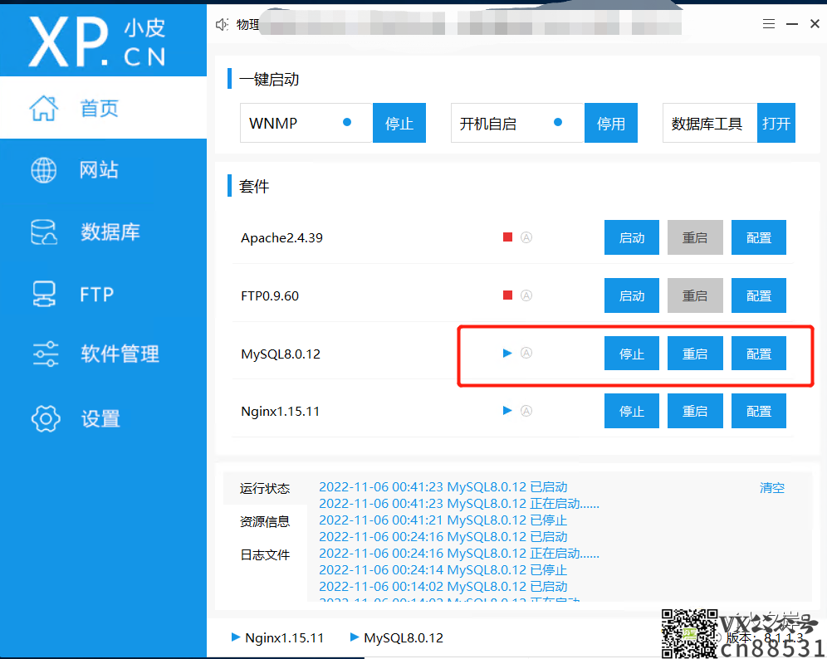Select log line 00:14:02 MySQL8.0.12 已启动

pos(443,586)
